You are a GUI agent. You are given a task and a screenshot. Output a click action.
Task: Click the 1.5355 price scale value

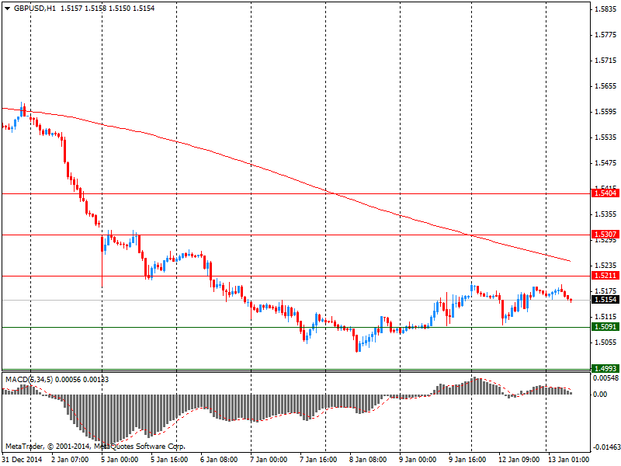[x=606, y=214]
